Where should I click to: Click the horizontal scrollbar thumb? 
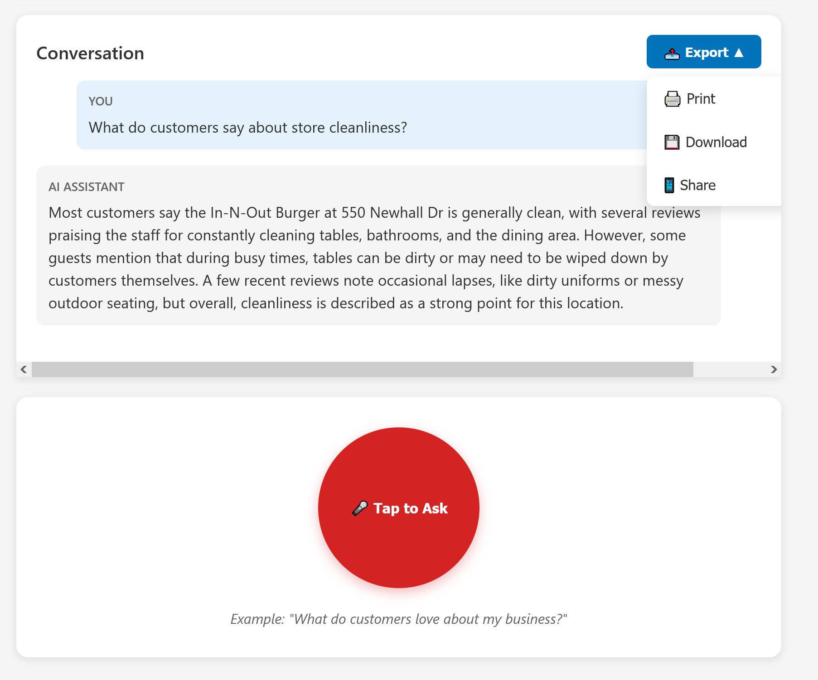[x=362, y=369]
